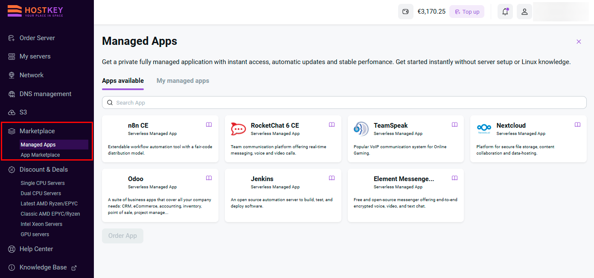This screenshot has height=278, width=594.
Task: Select the Element Messenger app title
Action: 404,179
